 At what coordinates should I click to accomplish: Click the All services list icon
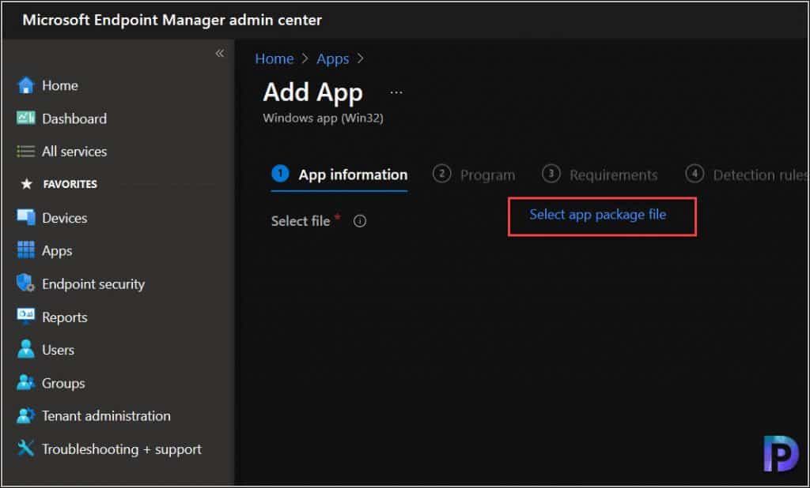[x=26, y=151]
